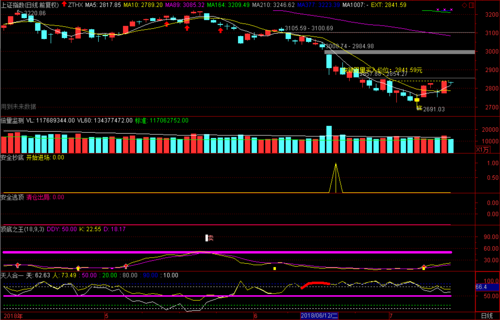
Task: Click the VL: 117689344.00 value
Action: click(x=50, y=120)
